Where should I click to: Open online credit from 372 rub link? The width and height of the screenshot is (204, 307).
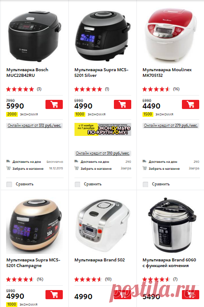34,125
